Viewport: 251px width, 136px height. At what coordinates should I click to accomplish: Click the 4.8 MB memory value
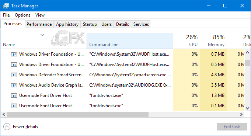click(218, 75)
